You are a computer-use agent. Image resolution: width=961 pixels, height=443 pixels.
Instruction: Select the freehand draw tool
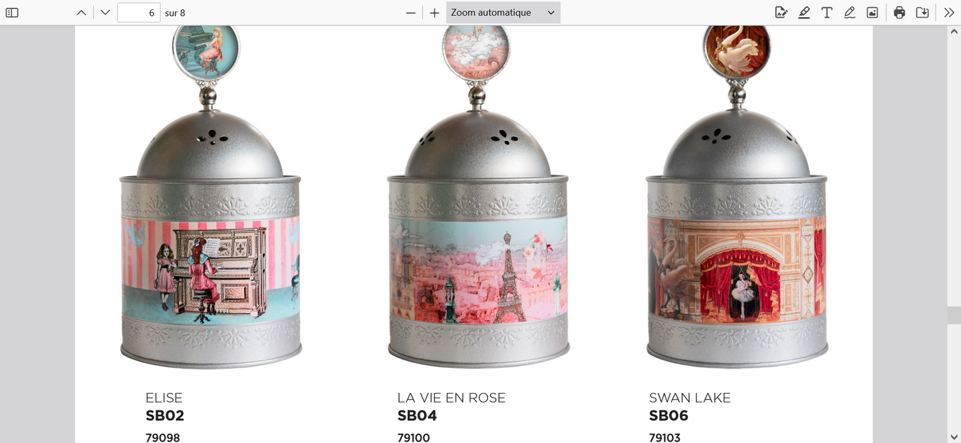tap(849, 13)
